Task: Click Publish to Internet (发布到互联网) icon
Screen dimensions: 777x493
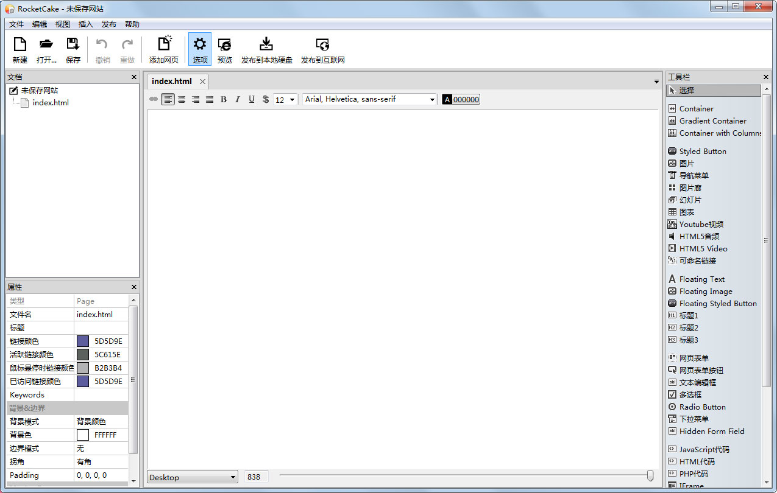Action: pyautogui.click(x=322, y=44)
